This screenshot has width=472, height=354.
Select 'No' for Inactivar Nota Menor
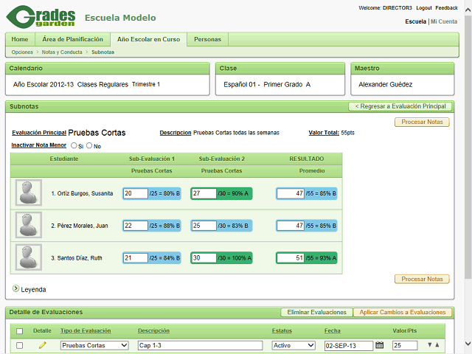(89, 146)
